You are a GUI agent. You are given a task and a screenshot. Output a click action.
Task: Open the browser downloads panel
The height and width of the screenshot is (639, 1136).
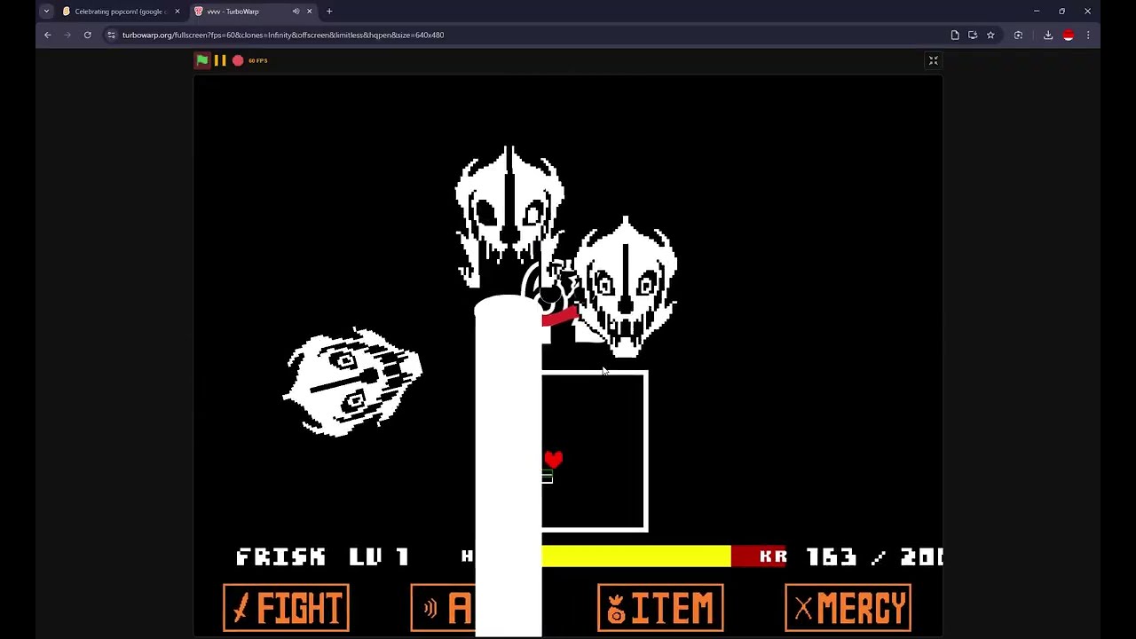1048,35
